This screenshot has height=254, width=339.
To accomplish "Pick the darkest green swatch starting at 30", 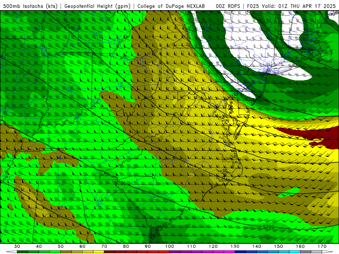I will [x=22, y=252].
